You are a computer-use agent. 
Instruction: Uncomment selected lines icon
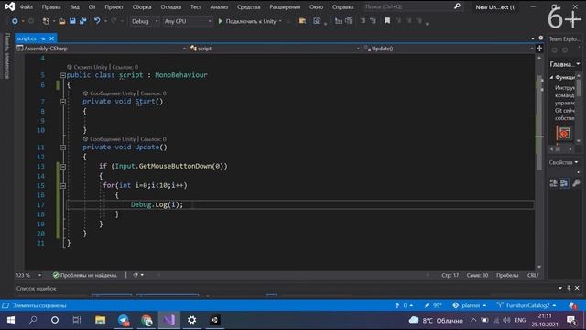click(373, 21)
